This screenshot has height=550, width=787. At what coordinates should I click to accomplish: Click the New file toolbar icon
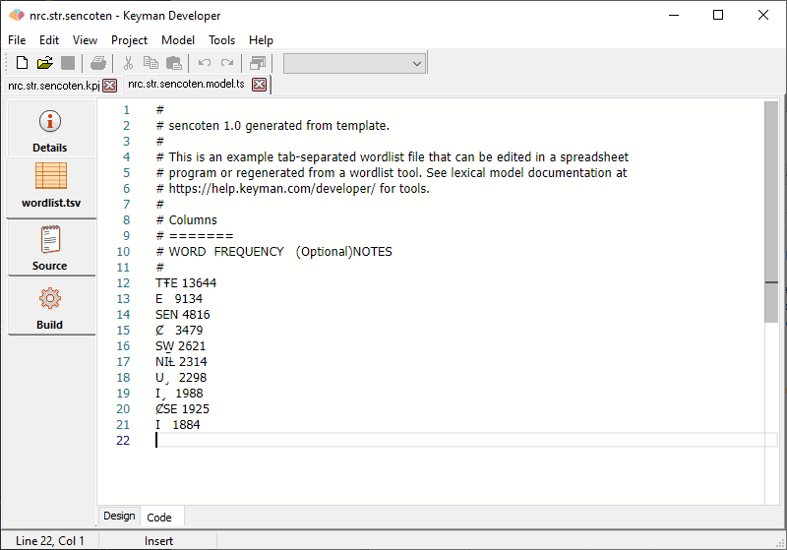(x=22, y=63)
